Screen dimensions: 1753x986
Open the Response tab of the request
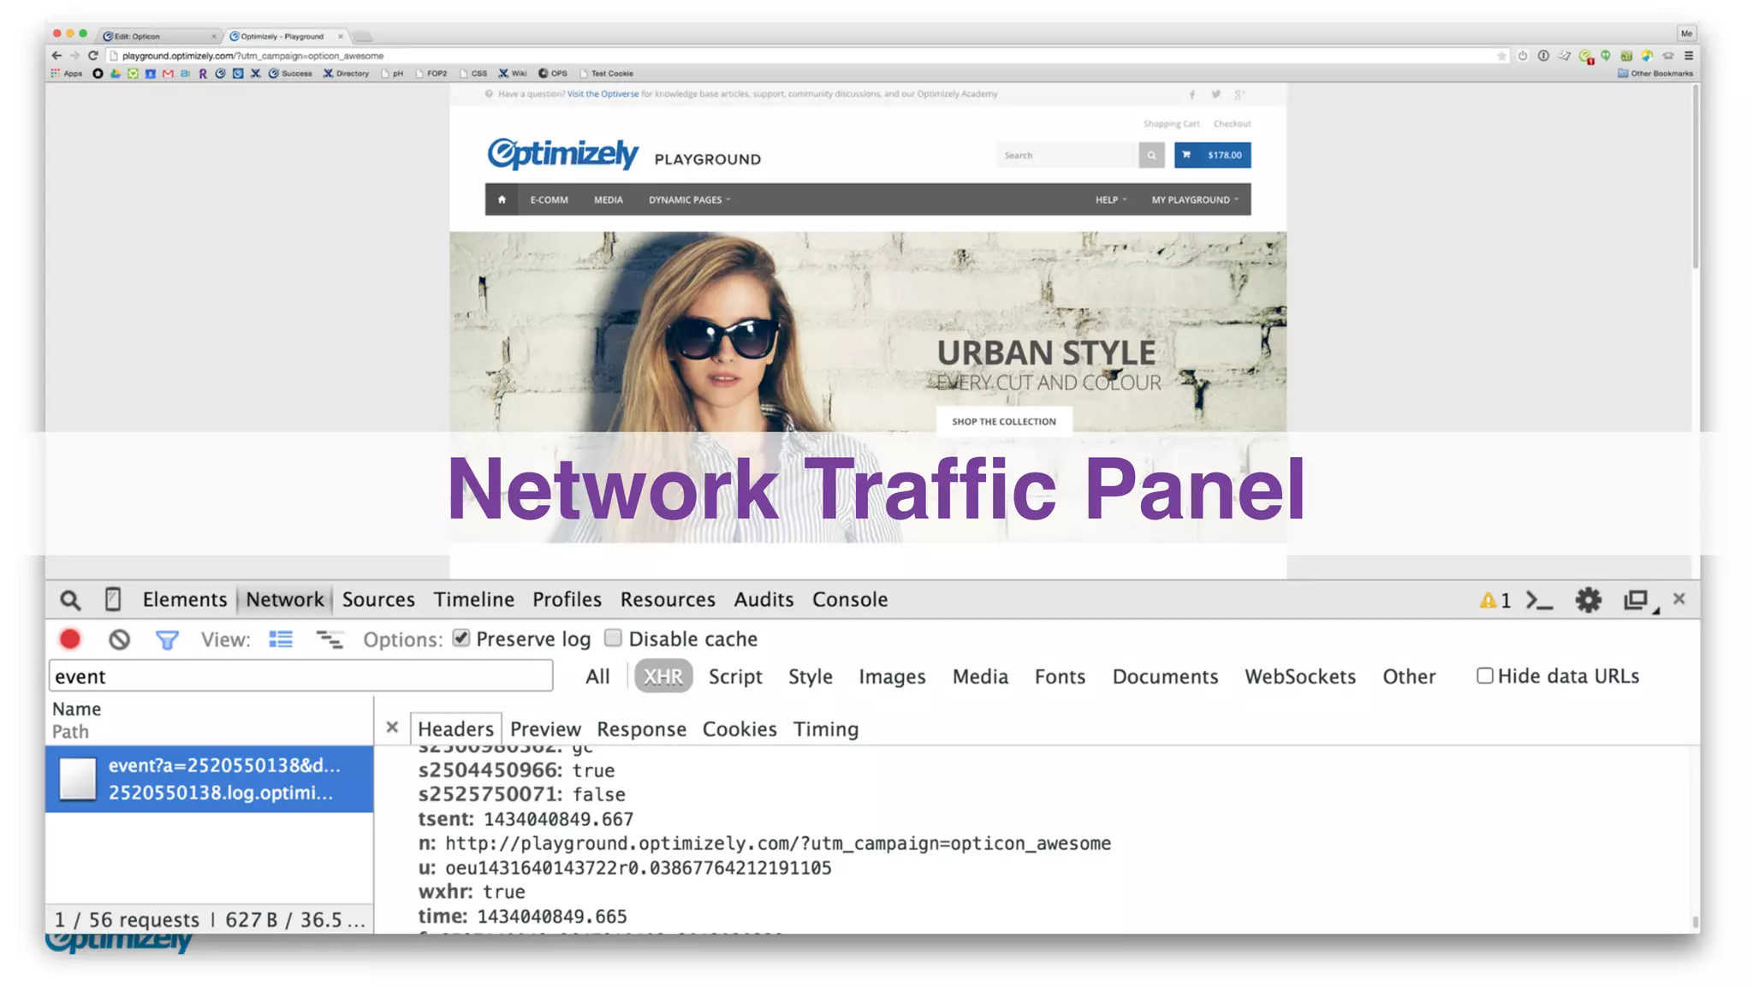coord(641,729)
